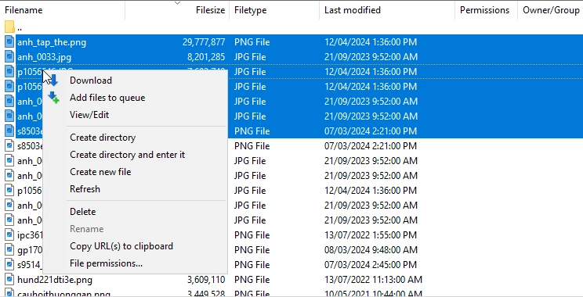This screenshot has width=583, height=297.
Task: Open the parent directory folder icon
Action: coord(9,27)
